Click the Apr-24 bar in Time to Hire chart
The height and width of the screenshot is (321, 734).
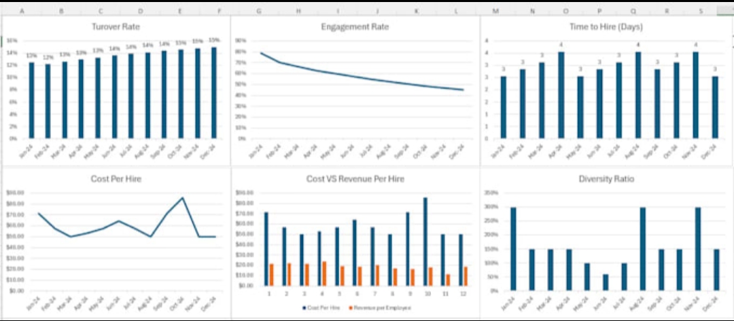(x=561, y=95)
